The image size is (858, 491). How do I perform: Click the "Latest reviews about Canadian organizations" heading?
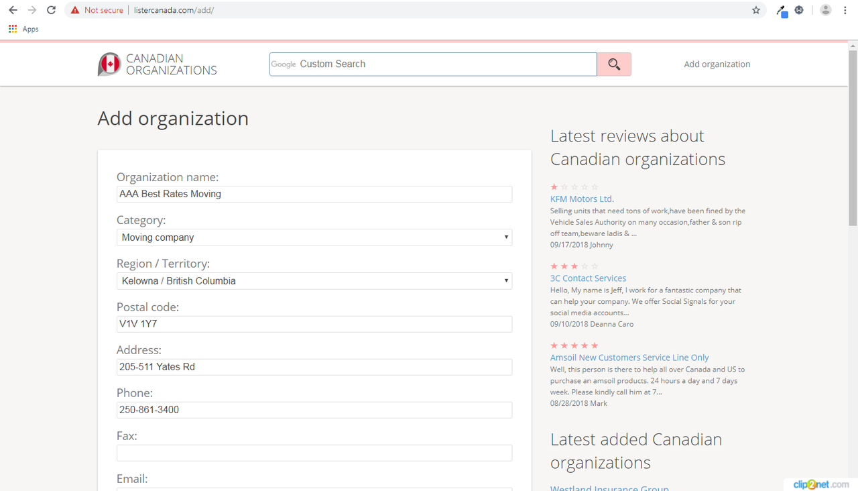637,148
